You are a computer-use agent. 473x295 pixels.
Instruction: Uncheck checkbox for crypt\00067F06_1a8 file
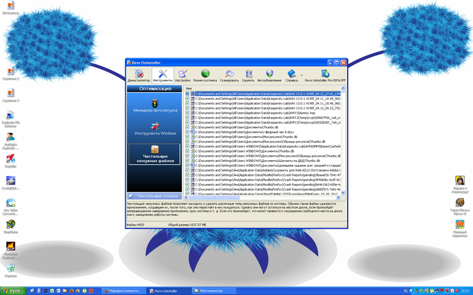(x=187, y=118)
